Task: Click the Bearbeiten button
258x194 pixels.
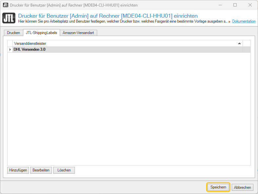Action: (41, 170)
